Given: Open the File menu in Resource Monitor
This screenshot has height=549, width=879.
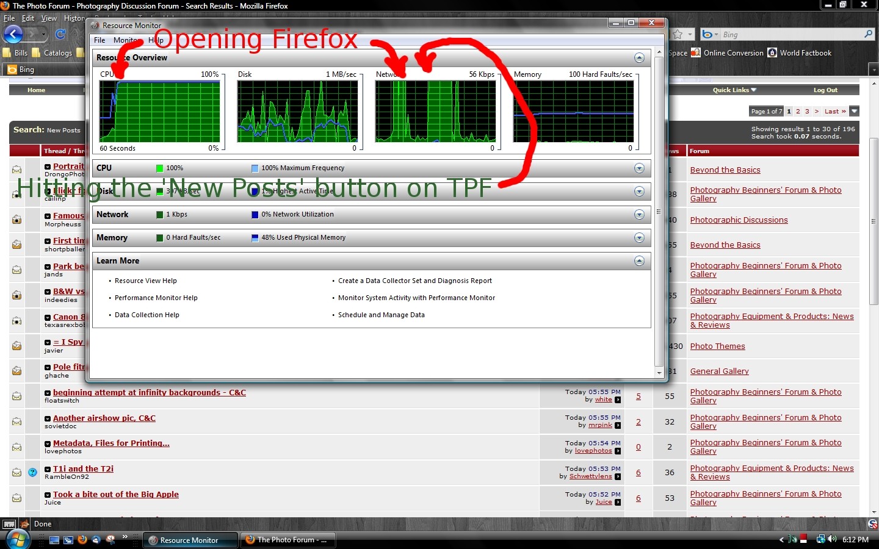Looking at the screenshot, I should coord(99,40).
